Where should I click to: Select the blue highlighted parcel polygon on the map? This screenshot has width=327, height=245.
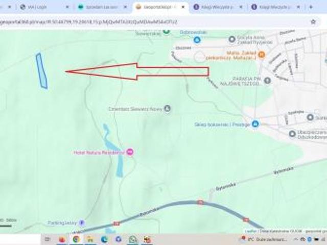(x=42, y=71)
